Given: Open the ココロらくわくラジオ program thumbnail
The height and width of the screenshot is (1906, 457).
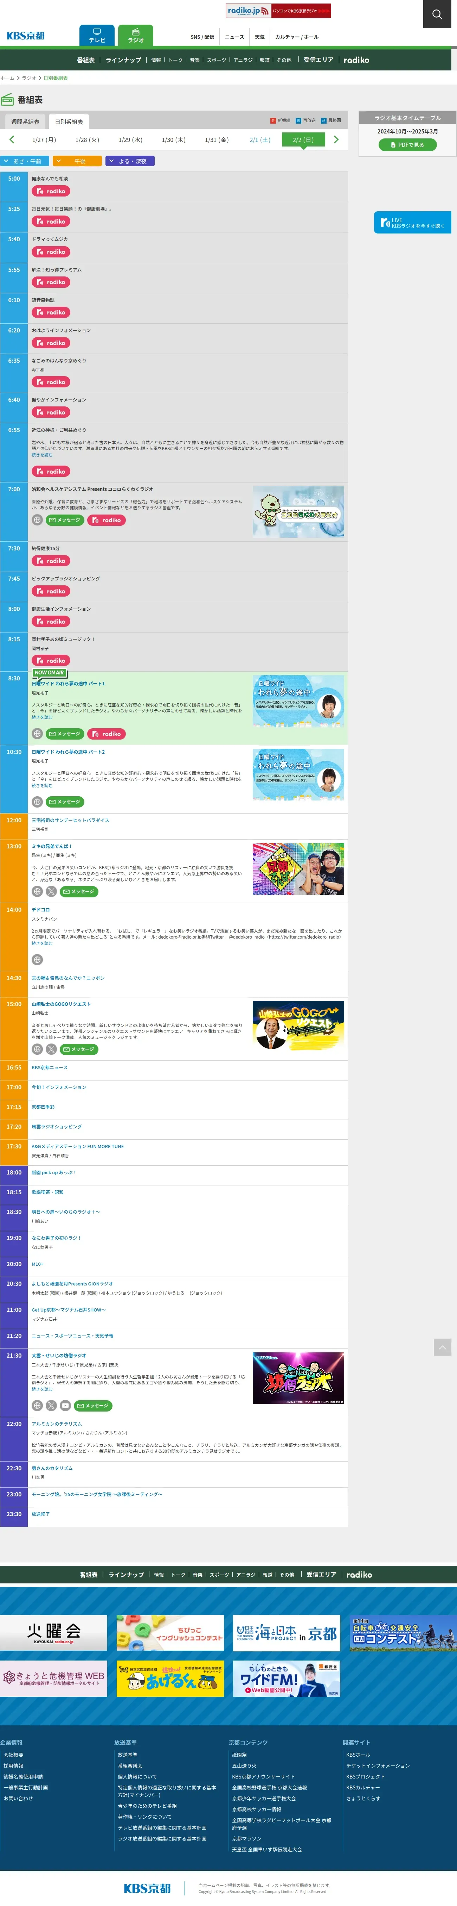Looking at the screenshot, I should click(x=298, y=511).
